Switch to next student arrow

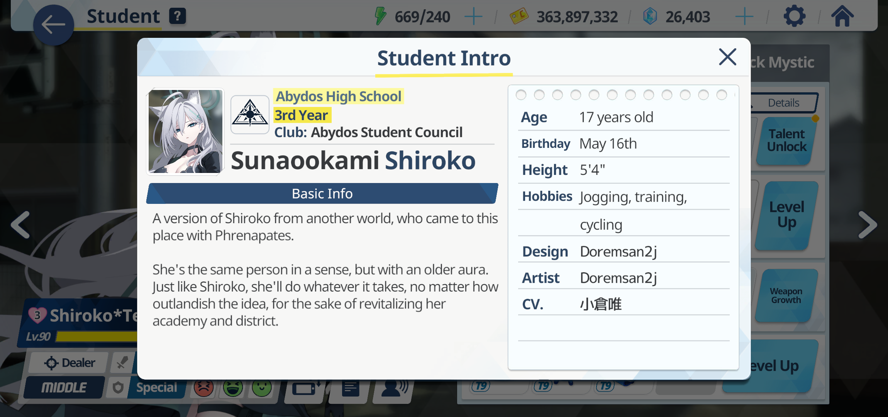tap(867, 225)
